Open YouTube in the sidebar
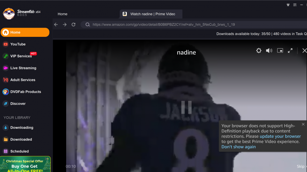307x172 pixels. tap(18, 44)
